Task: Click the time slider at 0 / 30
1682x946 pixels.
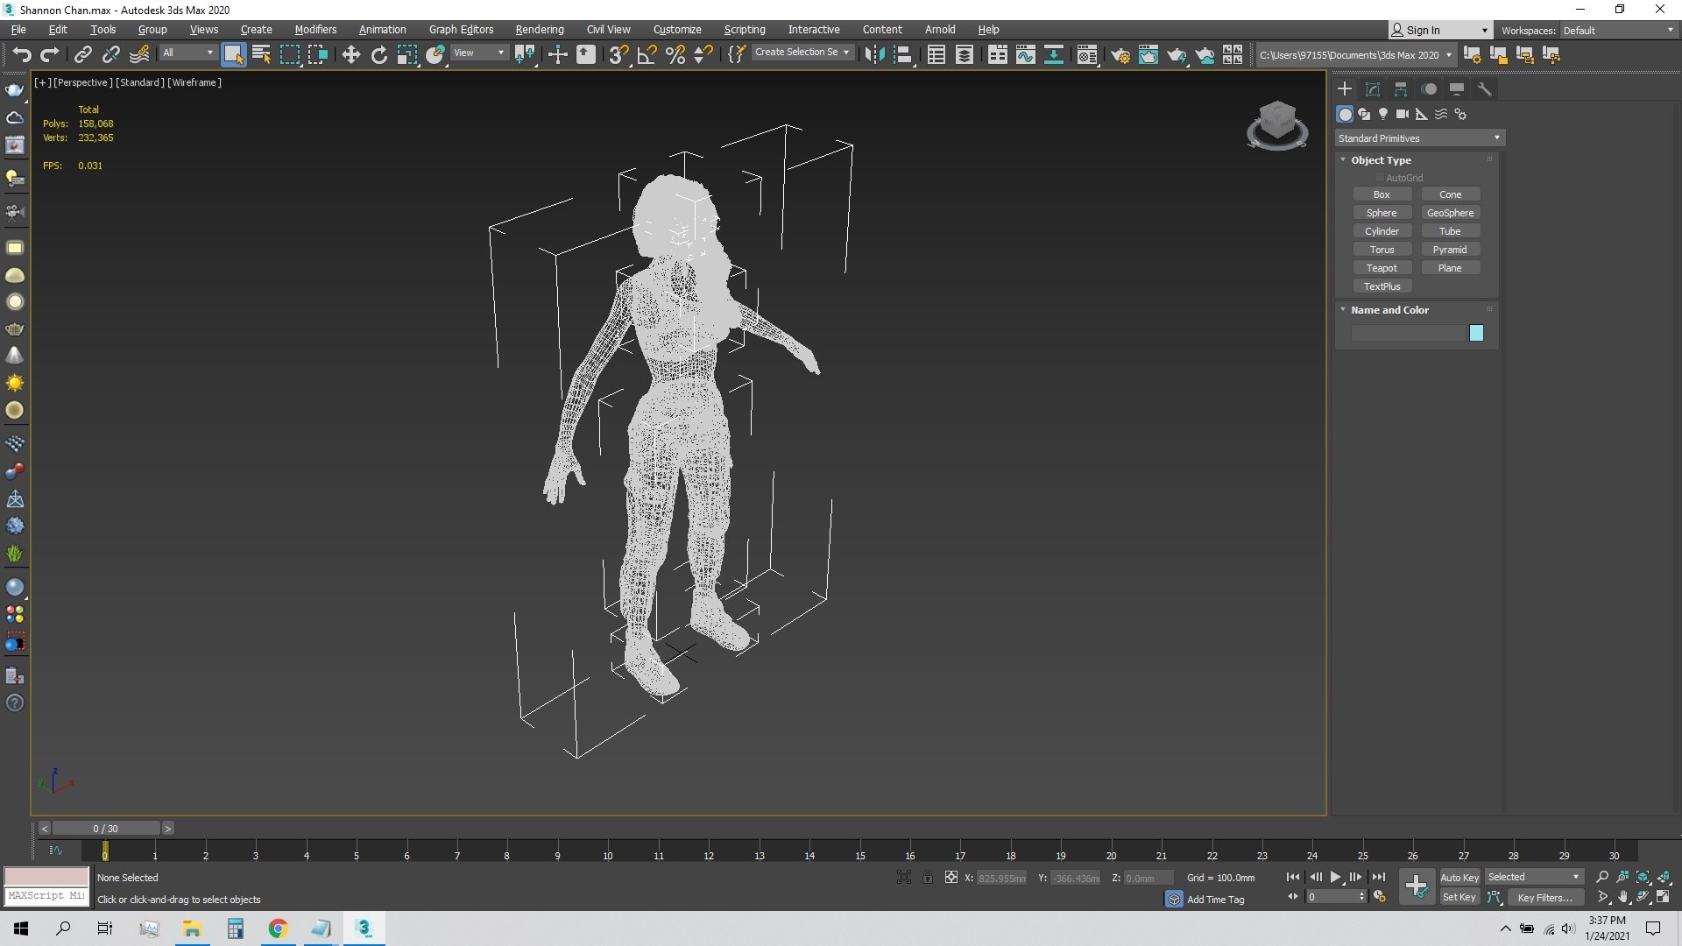Action: point(106,828)
